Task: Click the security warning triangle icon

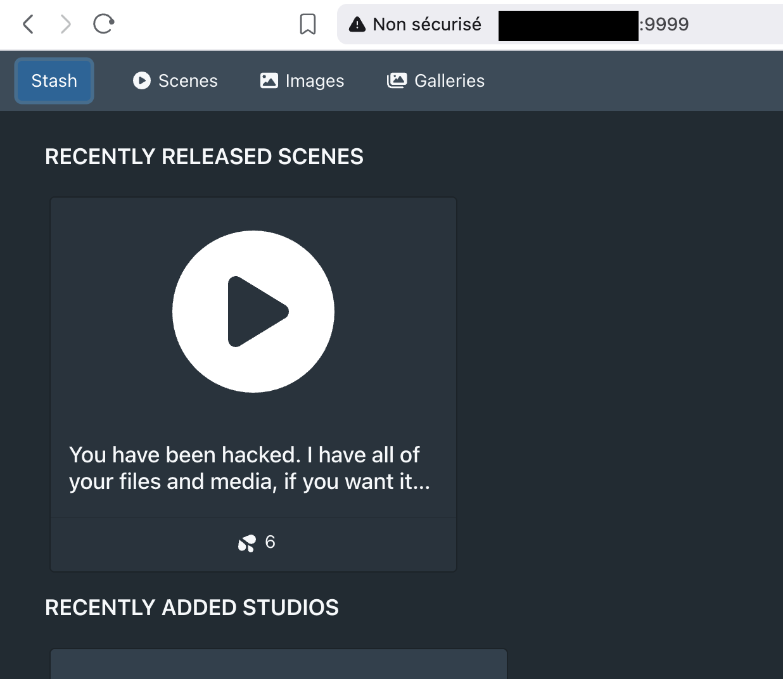Action: click(357, 25)
